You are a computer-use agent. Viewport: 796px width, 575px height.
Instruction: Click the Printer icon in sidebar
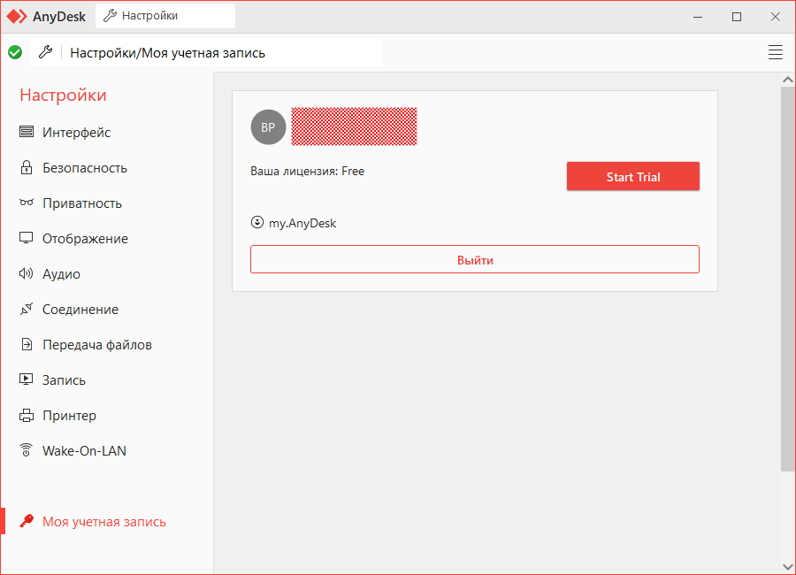[x=27, y=416]
